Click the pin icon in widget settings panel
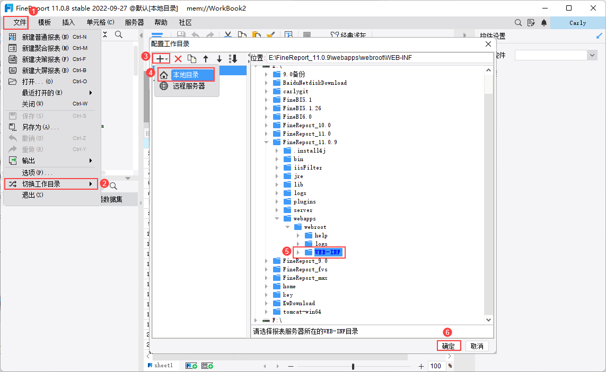606x372 pixels. pyautogui.click(x=599, y=36)
